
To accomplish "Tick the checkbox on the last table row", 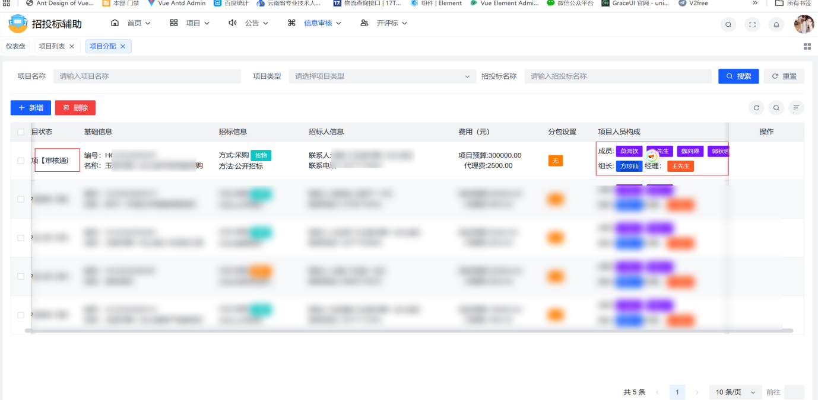I will tap(21, 314).
